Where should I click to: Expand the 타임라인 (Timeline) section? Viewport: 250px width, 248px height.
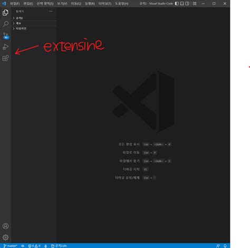(34, 28)
